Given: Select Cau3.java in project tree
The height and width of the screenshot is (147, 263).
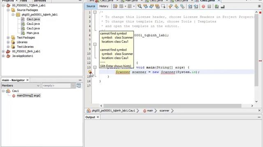Looking at the screenshot, I should click(33, 28).
